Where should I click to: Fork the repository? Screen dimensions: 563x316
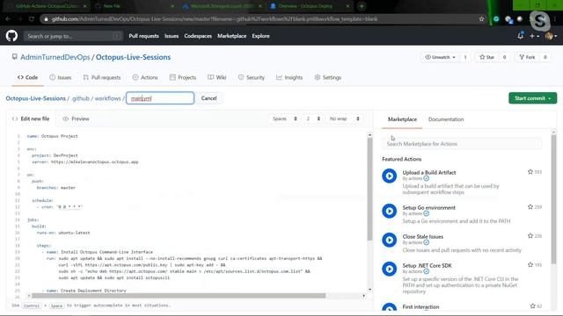(x=527, y=57)
